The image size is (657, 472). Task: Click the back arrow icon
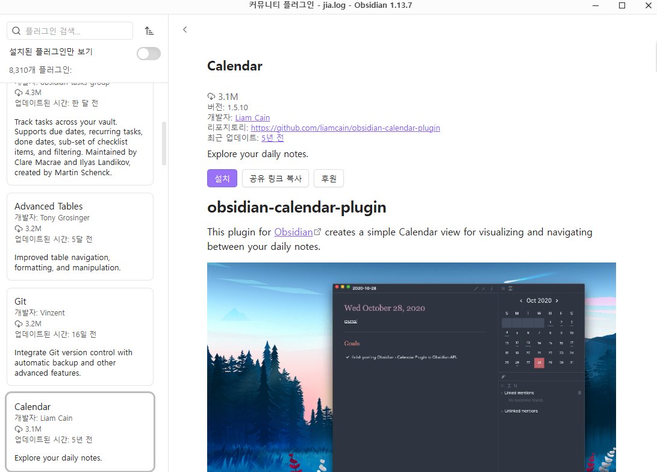pos(185,29)
